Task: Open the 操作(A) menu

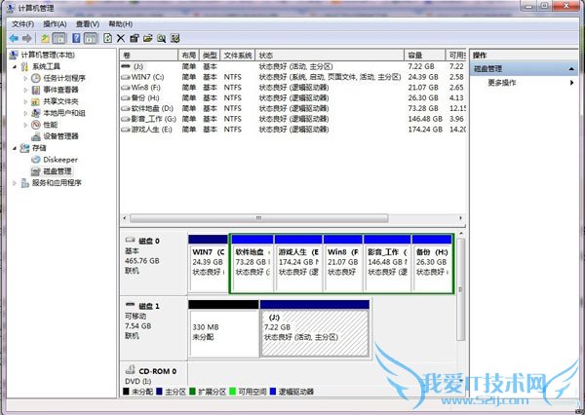Action: tap(55, 24)
